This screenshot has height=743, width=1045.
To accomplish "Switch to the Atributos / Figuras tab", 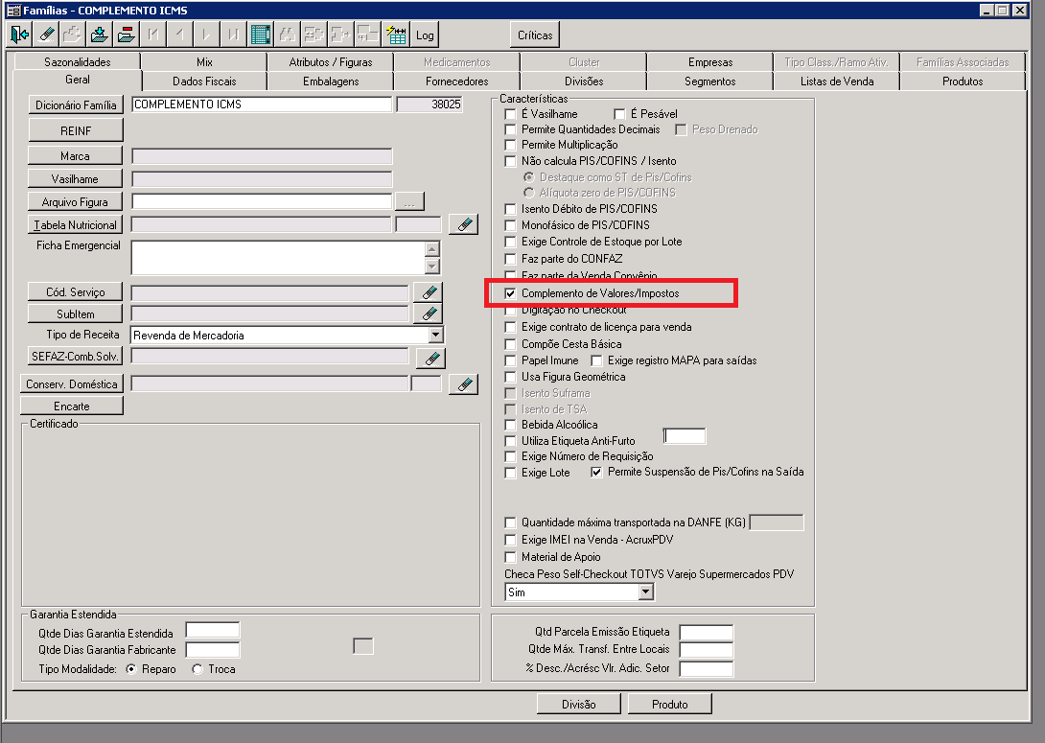I will 331,62.
